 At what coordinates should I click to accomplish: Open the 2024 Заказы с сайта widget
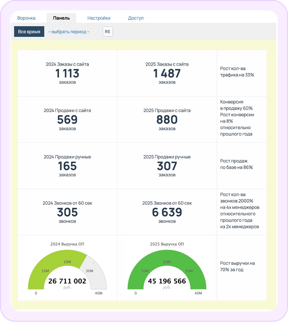pyautogui.click(x=67, y=73)
